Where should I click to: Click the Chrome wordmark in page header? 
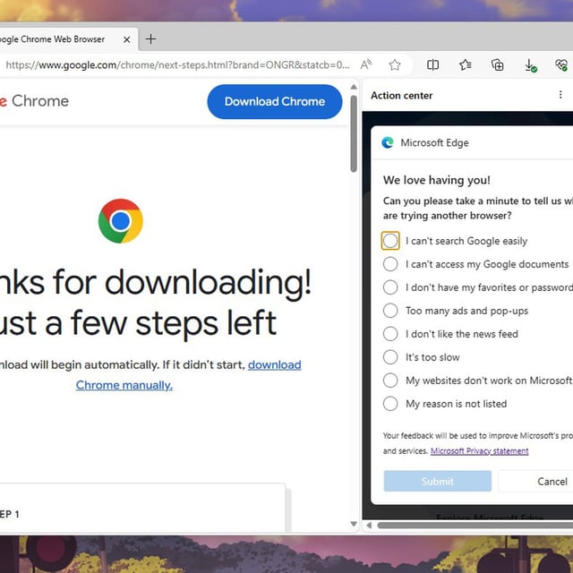[x=40, y=101]
